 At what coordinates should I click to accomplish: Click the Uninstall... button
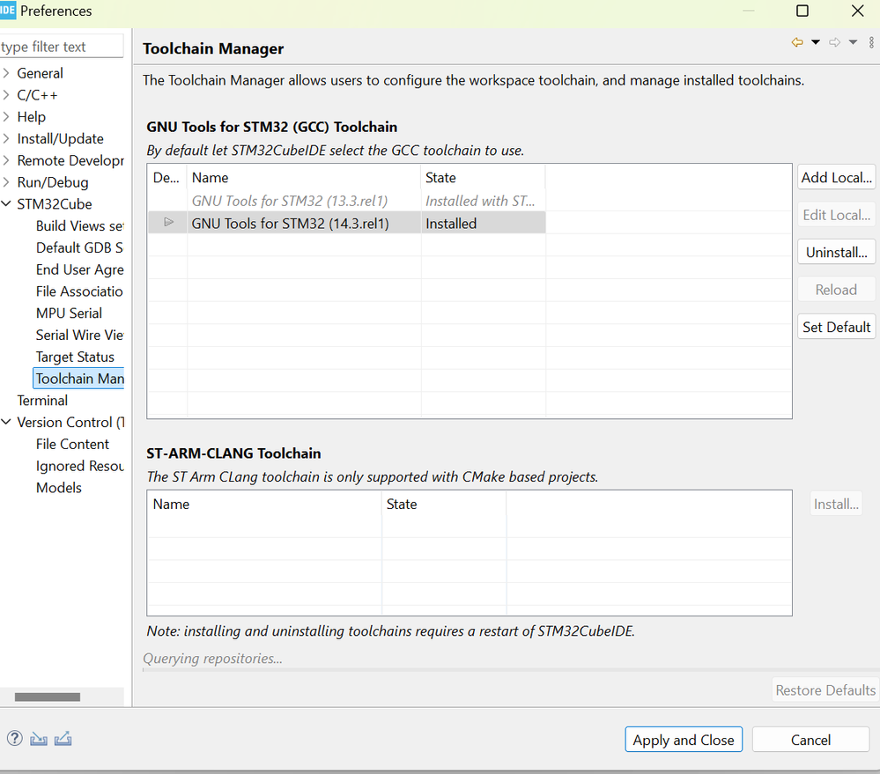[x=836, y=252]
